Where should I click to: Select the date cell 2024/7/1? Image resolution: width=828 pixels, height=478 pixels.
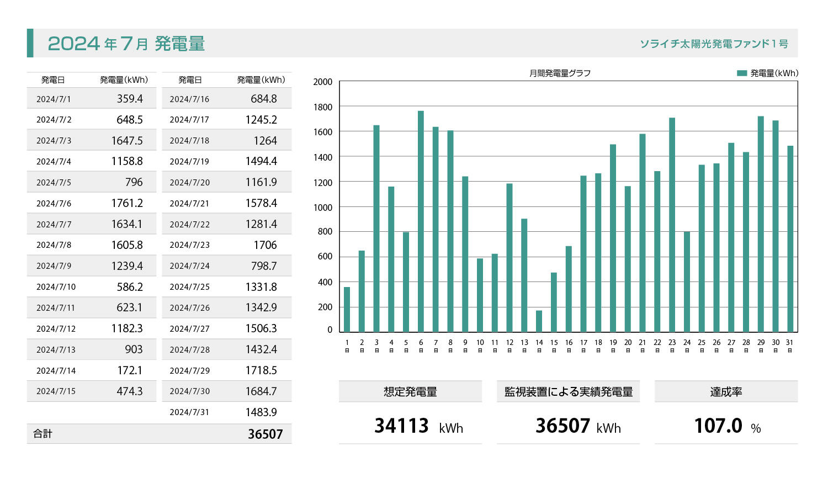(x=54, y=99)
